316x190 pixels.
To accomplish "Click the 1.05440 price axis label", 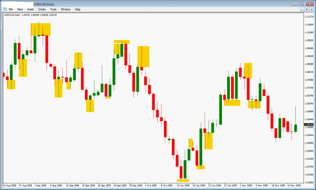I will 309,119.
